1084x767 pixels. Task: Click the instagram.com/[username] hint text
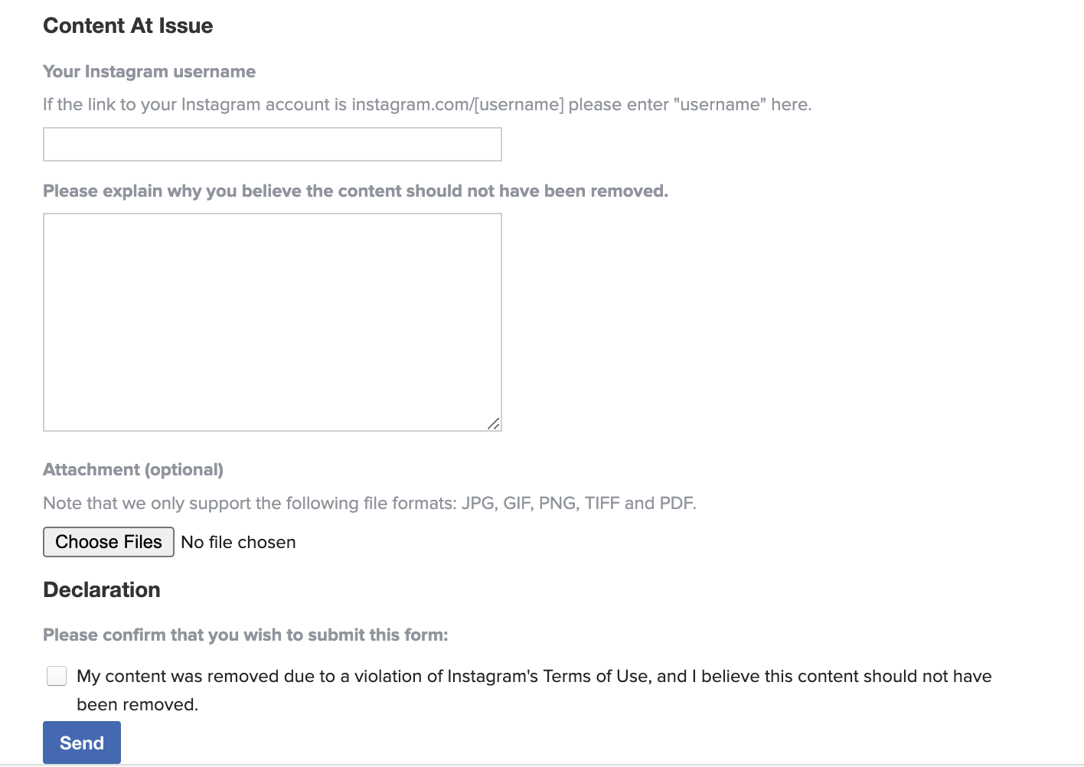(458, 104)
